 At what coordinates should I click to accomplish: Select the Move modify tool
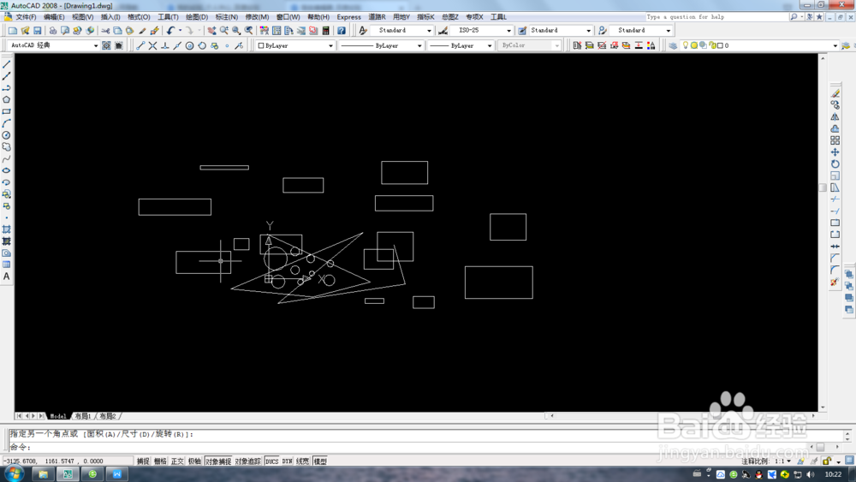[835, 152]
